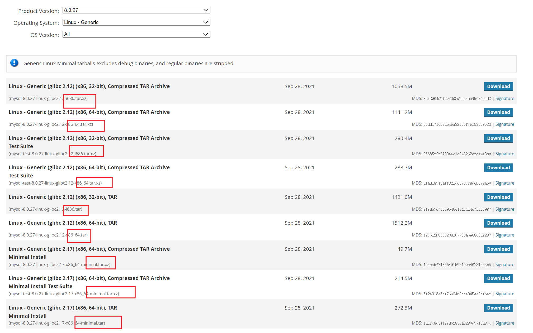Click the blue info exclamation icon
Screen dimensions: 533x333
click(x=14, y=63)
